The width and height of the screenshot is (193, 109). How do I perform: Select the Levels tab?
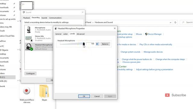[72, 34]
